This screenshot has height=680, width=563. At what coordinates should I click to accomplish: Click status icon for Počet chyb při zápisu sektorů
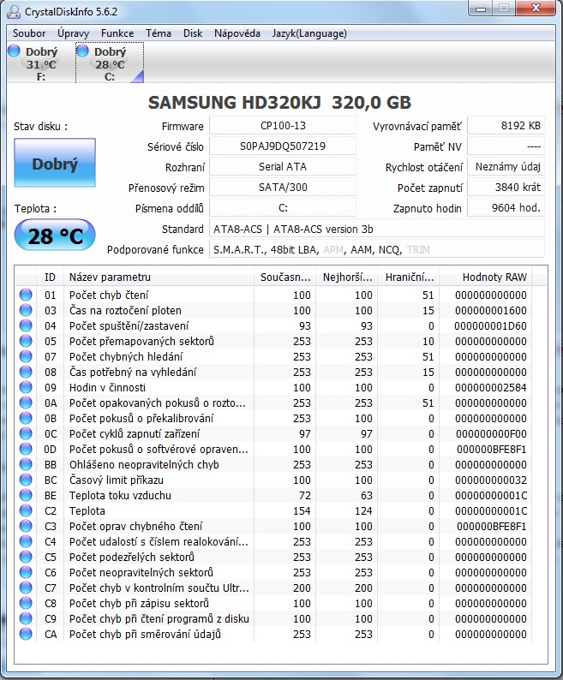26,603
